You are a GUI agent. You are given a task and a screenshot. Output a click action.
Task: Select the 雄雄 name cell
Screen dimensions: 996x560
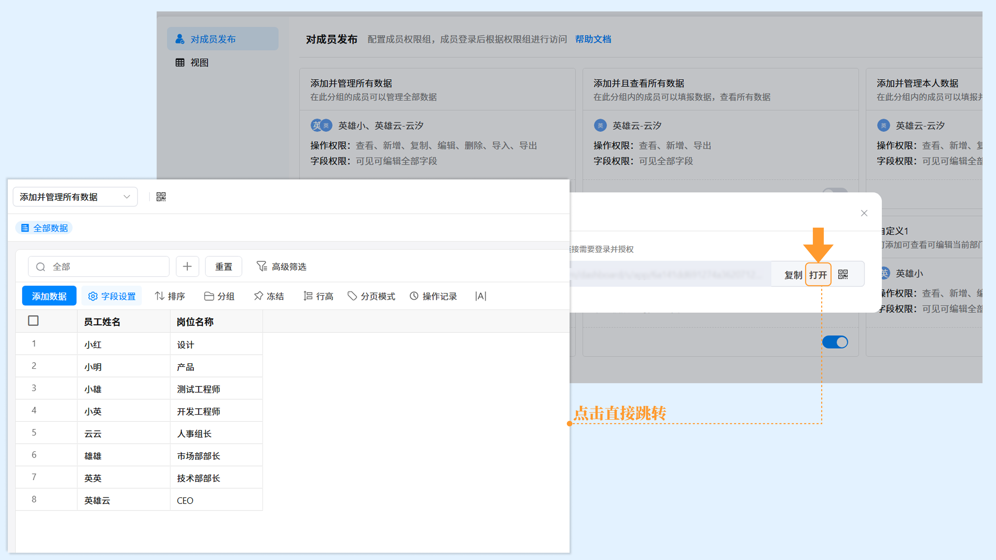124,455
